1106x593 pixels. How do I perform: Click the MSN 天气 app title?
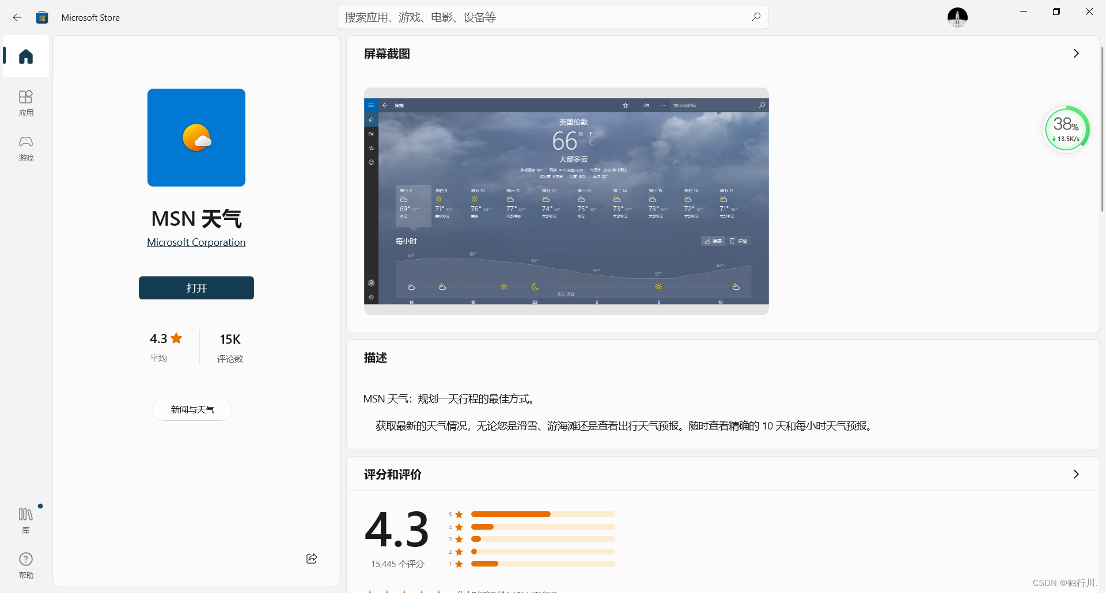coord(196,219)
